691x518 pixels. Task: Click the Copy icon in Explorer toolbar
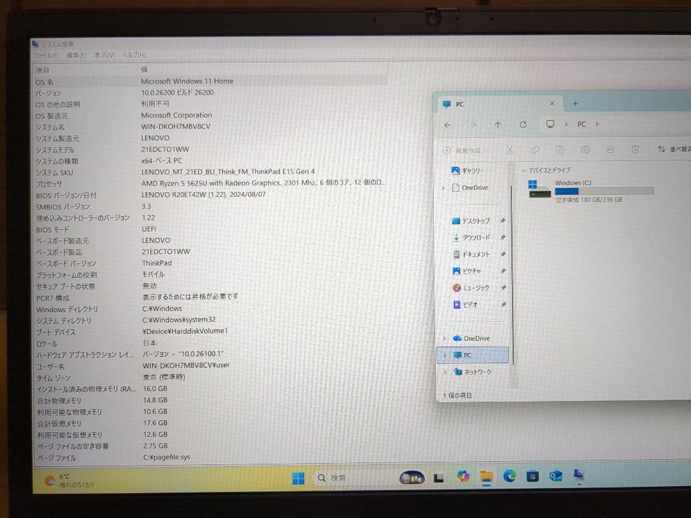[x=535, y=150]
